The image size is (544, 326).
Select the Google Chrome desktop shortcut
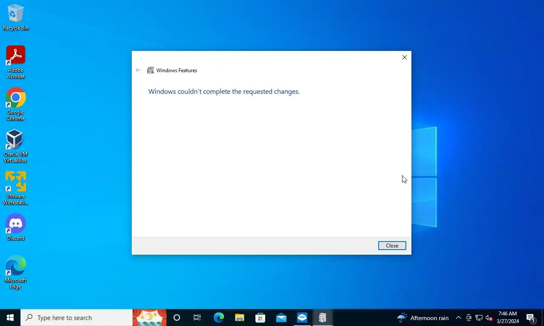[16, 104]
